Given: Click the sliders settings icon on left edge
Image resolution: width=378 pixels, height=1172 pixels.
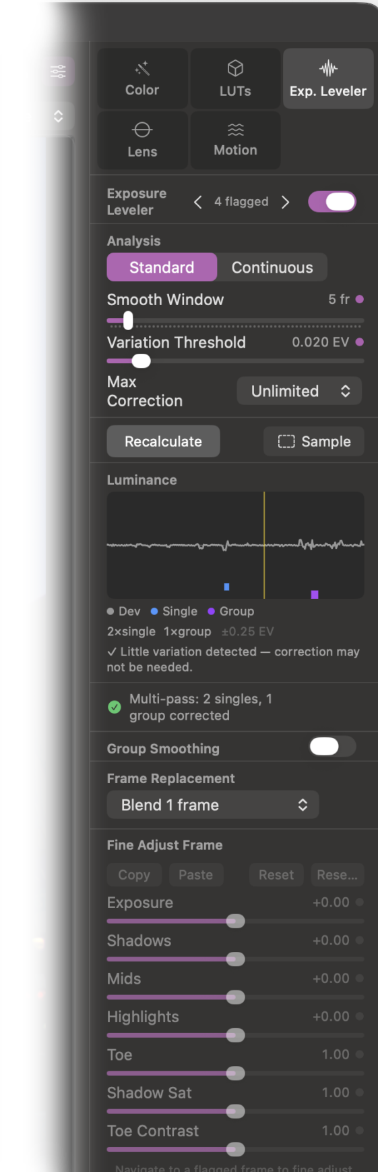Looking at the screenshot, I should pyautogui.click(x=59, y=71).
